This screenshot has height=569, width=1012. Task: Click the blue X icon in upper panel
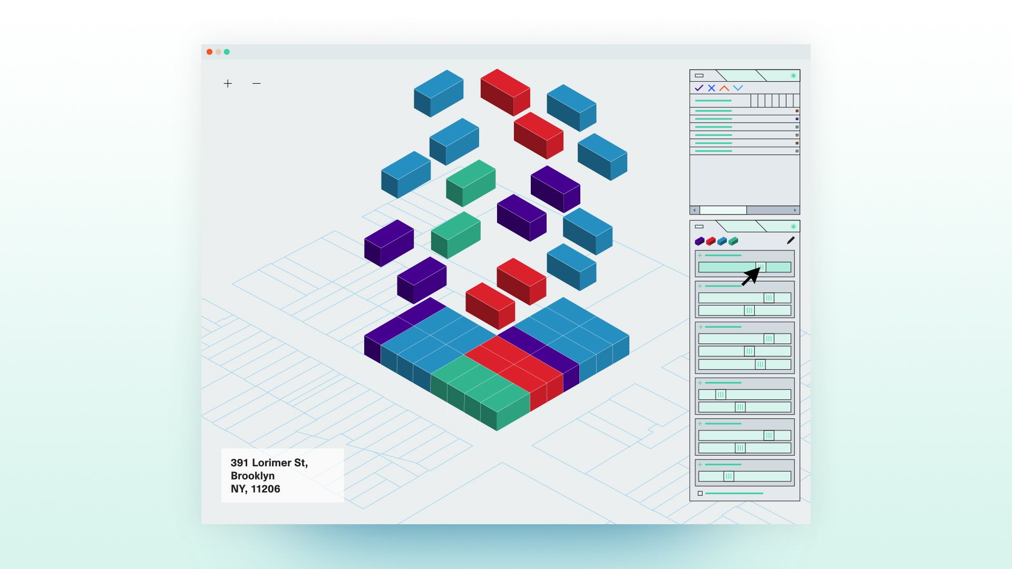pos(712,88)
